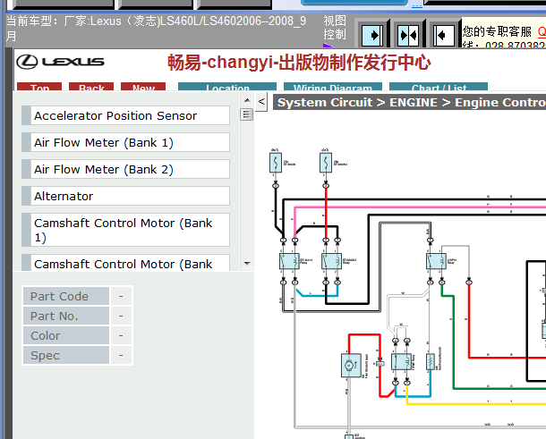Image resolution: width=546 pixels, height=439 pixels.
Task: Click the fuel pump resistor symbol
Action: tap(431, 362)
